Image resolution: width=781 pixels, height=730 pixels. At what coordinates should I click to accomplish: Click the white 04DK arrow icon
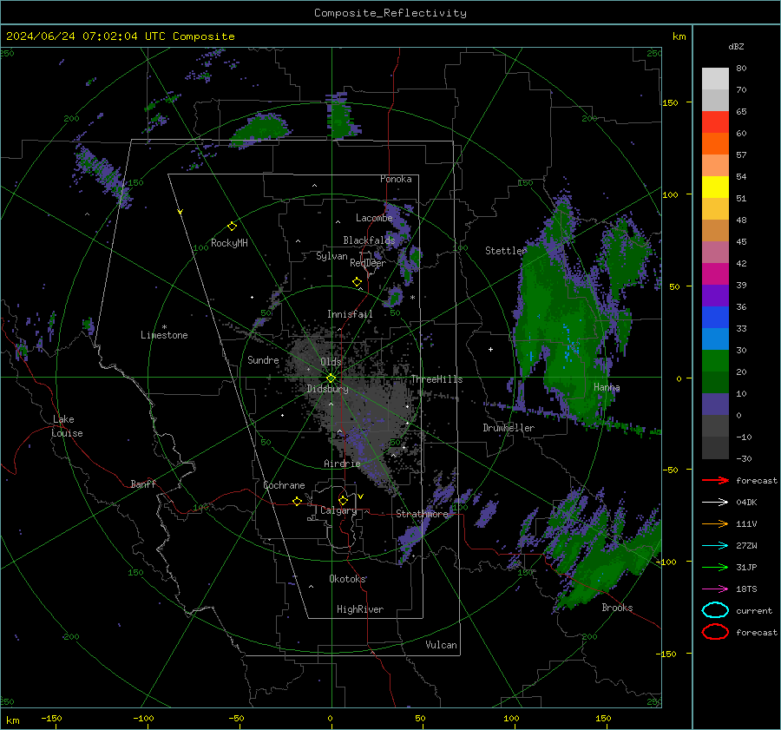(x=715, y=503)
